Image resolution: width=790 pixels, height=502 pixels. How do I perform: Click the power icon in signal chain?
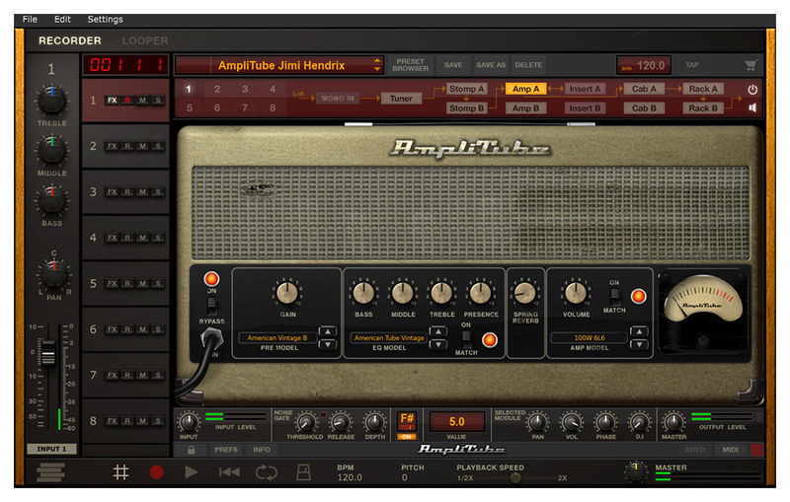click(x=752, y=90)
